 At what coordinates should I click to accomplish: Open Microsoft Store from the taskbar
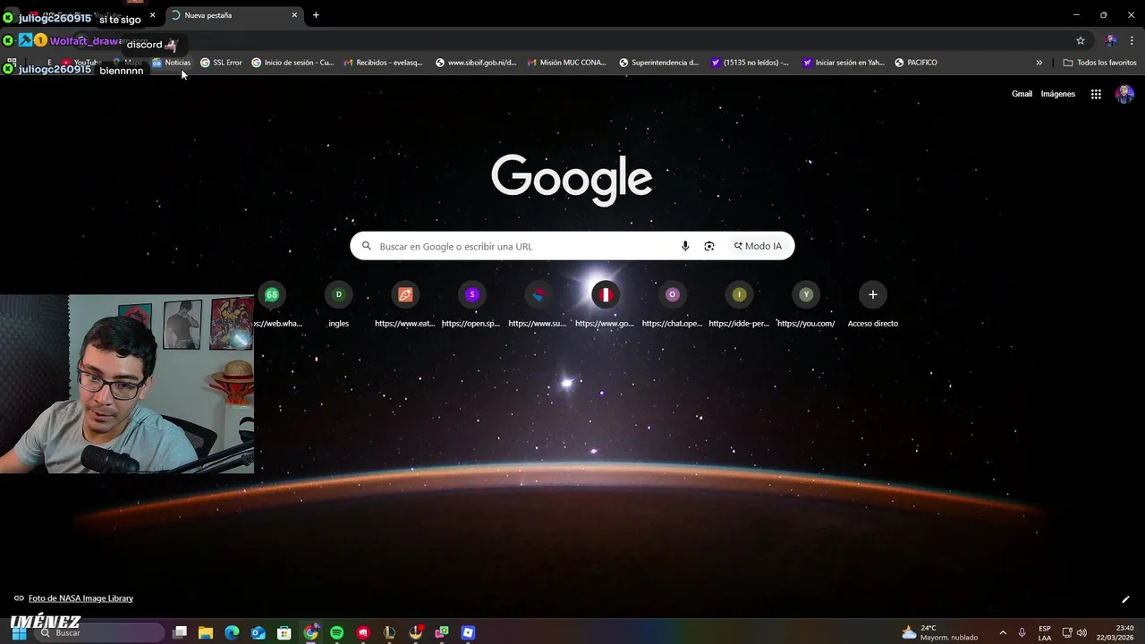click(x=284, y=632)
